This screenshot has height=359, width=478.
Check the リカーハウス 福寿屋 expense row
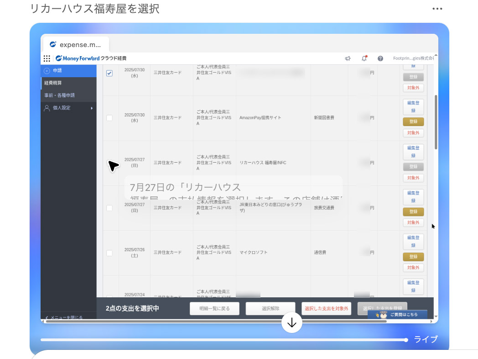(110, 163)
